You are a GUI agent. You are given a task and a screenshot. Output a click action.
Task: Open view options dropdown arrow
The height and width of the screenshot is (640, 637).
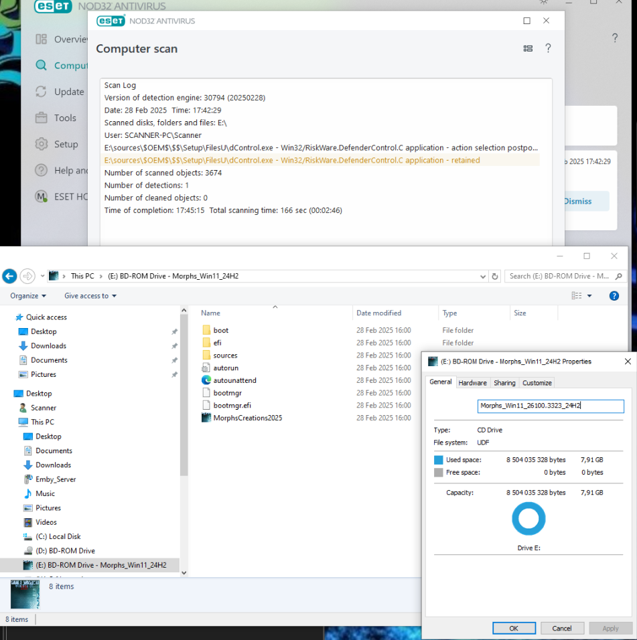tap(589, 296)
